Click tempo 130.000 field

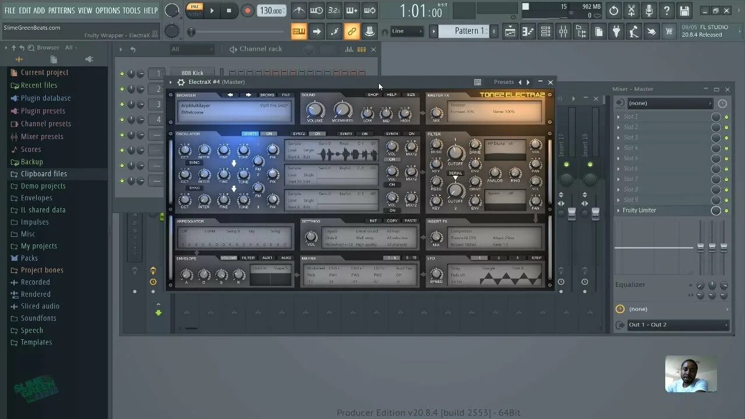271,11
